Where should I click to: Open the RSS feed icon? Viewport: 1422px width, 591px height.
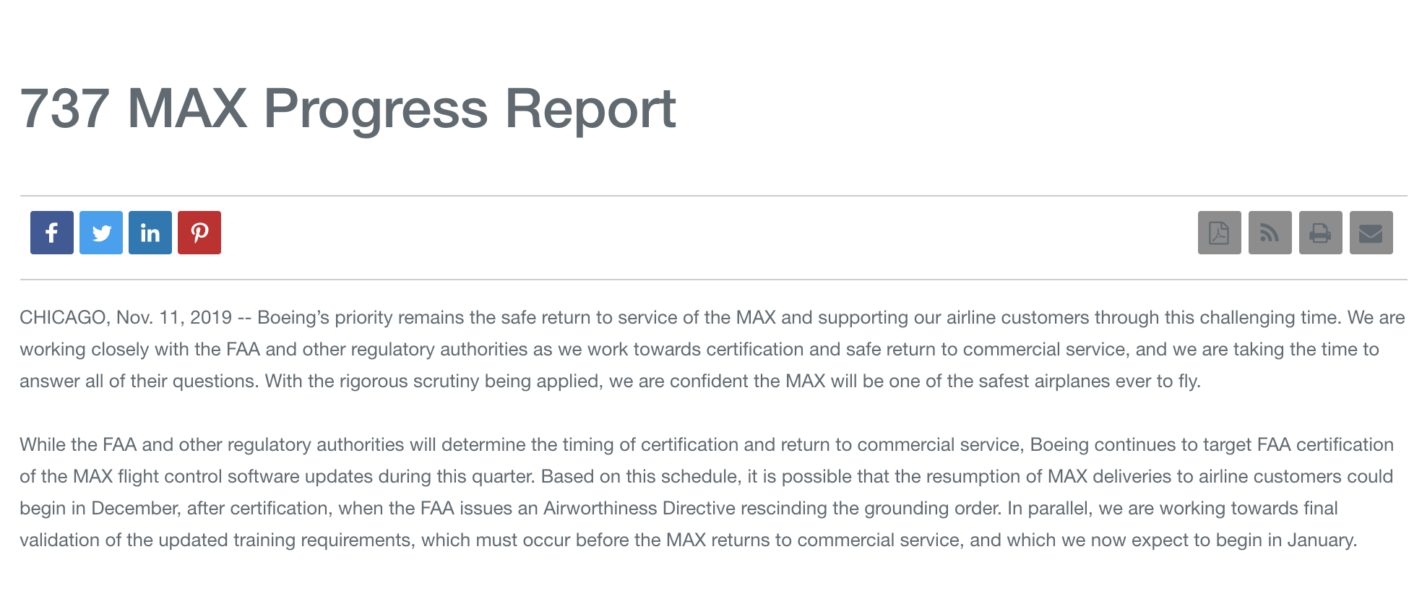pyautogui.click(x=1270, y=233)
